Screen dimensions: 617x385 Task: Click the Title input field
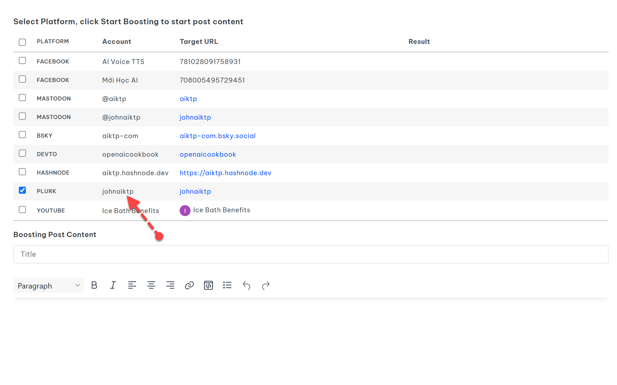(x=311, y=254)
